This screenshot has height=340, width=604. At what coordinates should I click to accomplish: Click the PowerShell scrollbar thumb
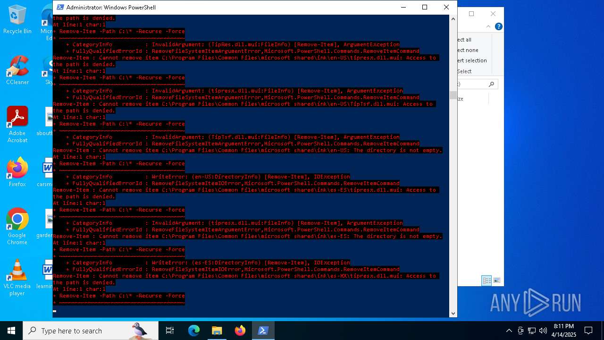453,95
